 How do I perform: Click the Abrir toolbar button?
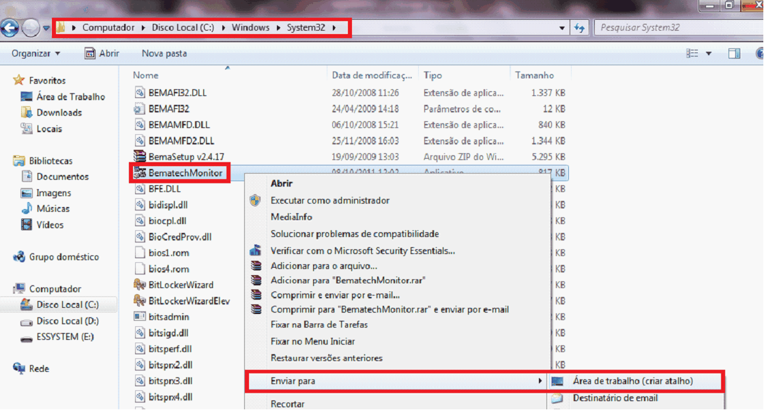coord(102,53)
